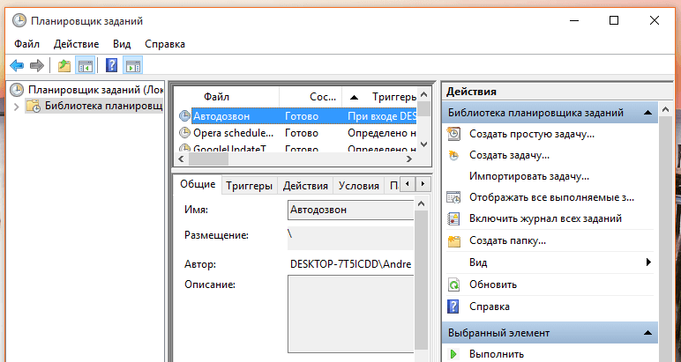The width and height of the screenshot is (681, 362).
Task: Click the Back arrow toolbar icon
Action: click(x=16, y=65)
